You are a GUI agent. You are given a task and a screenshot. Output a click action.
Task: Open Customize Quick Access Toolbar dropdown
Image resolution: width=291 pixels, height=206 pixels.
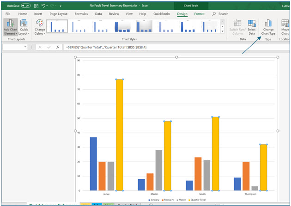pyautogui.click(x=61, y=6)
